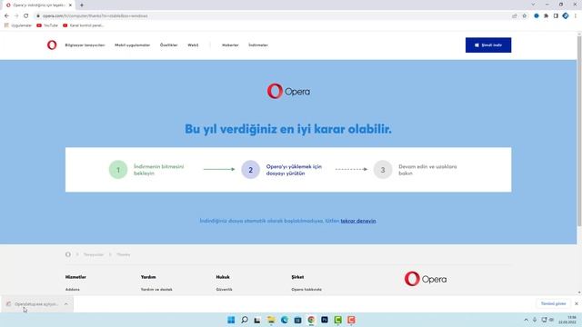Click the browser address bar URL
This screenshot has width=582, height=327.
click(x=95, y=16)
